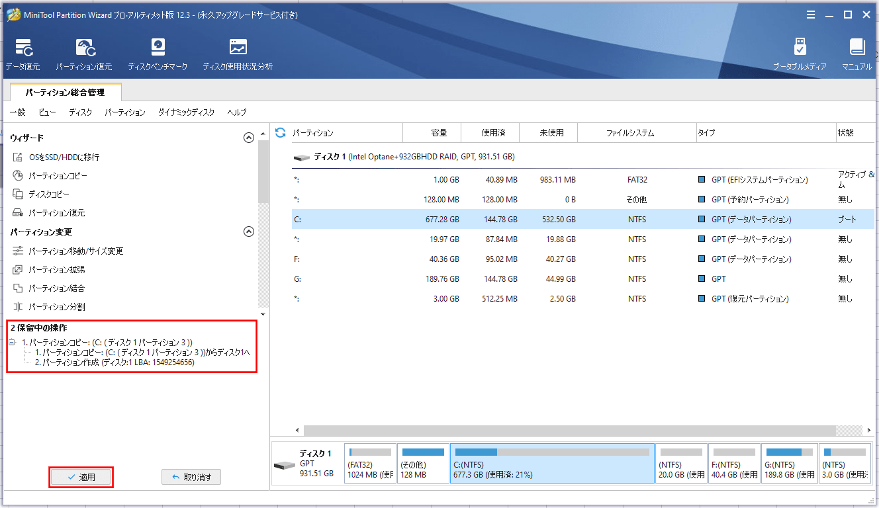Click the sidebar vertical scrollbar thumb
The width and height of the screenshot is (879, 508).
point(263,171)
